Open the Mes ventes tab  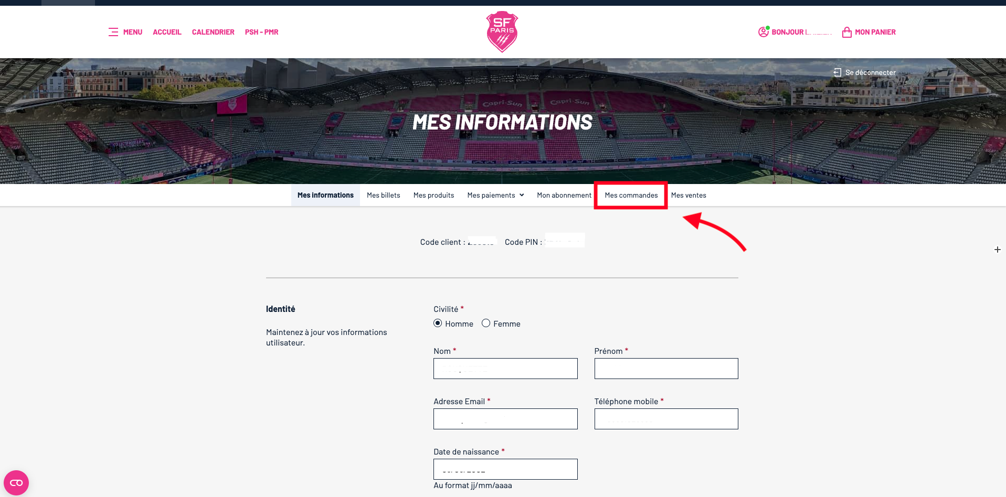coord(688,195)
